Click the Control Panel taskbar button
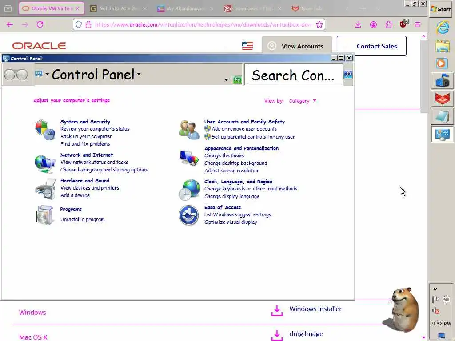This screenshot has width=455, height=341. (442, 134)
